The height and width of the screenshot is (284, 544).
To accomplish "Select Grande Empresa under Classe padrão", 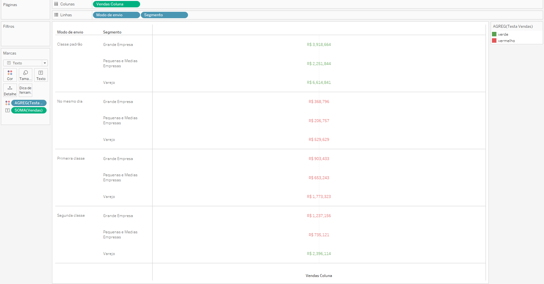I will coord(118,45).
